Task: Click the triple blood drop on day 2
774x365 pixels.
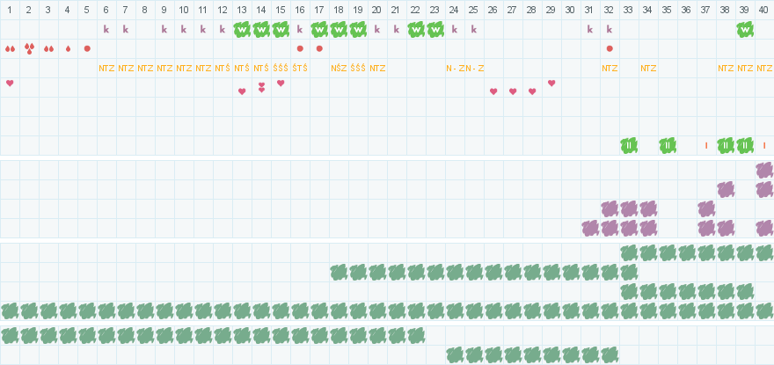Action: point(29,48)
